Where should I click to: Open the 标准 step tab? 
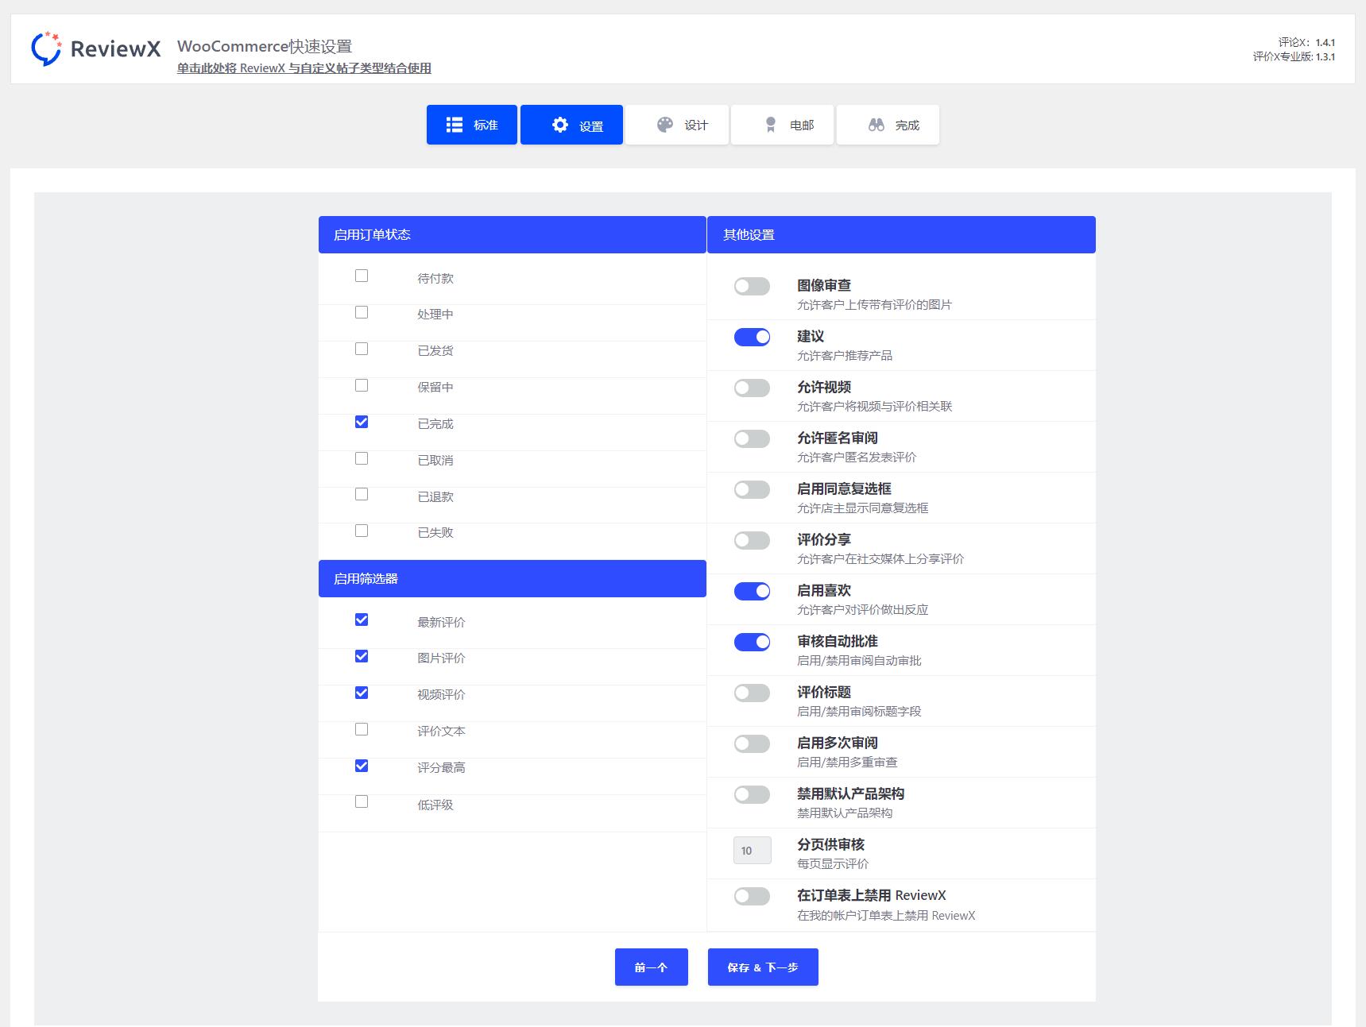point(472,125)
